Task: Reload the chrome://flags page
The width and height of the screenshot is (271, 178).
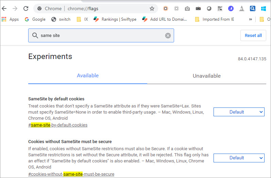Action: coord(26,8)
